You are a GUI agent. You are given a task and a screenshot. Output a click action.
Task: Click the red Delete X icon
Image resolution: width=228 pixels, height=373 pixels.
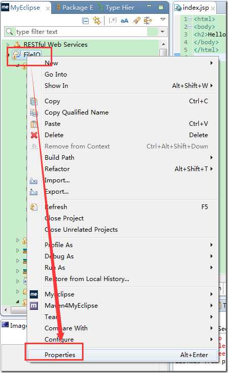click(34, 135)
